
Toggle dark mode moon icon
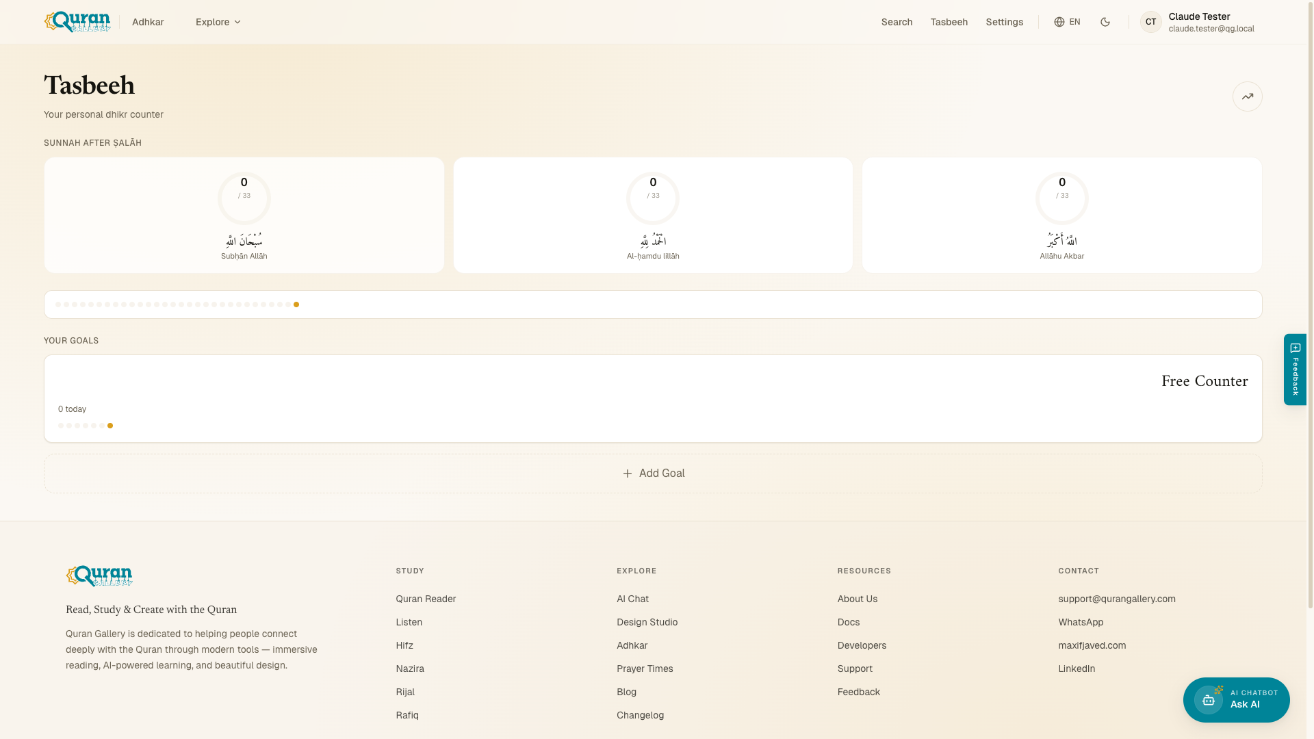[x=1105, y=22]
